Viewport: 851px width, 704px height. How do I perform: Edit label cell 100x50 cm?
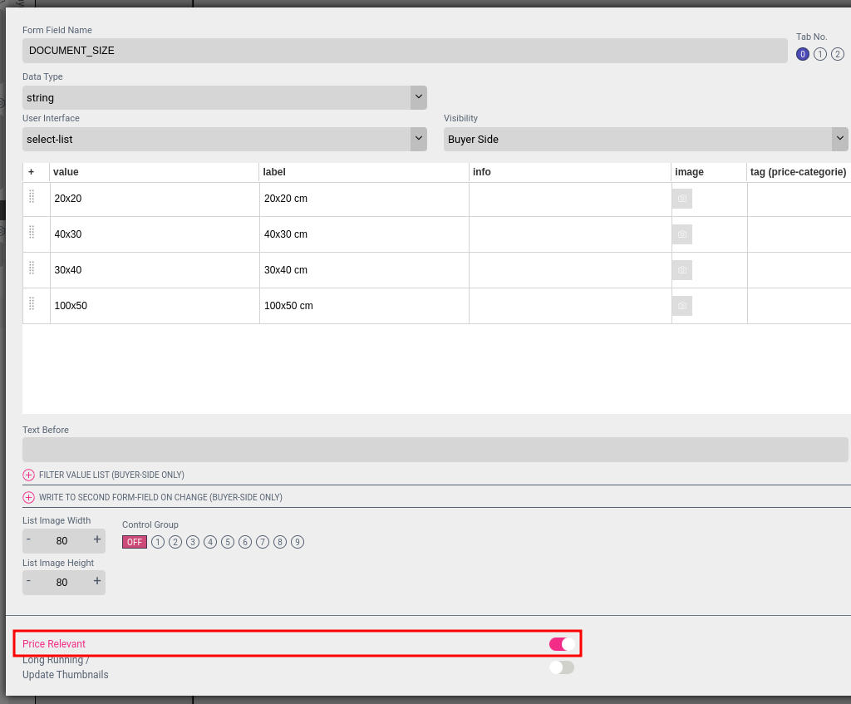pos(364,306)
